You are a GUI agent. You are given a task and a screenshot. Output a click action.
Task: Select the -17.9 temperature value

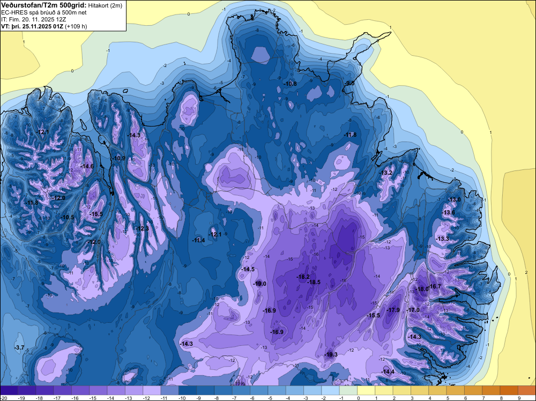[393, 310]
